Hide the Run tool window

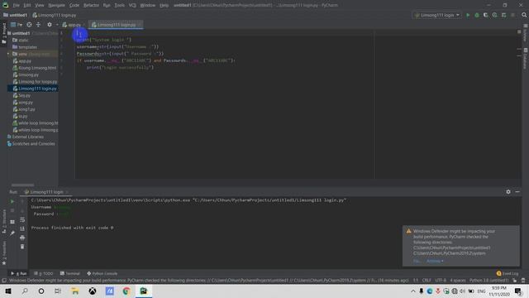click(517, 192)
